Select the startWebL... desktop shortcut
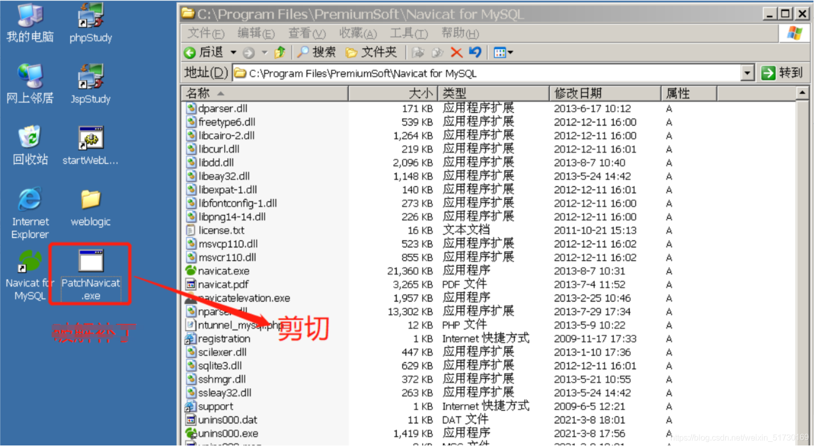The width and height of the screenshot is (814, 447). tap(91, 145)
